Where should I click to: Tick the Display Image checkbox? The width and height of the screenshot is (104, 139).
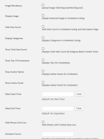(x=43, y=15)
